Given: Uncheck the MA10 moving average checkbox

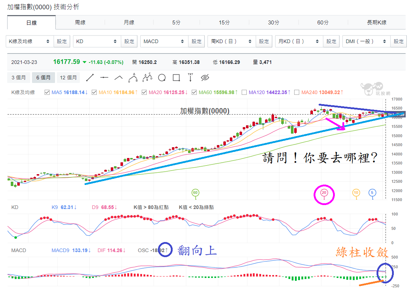Looking at the screenshot, I should coord(94,92).
